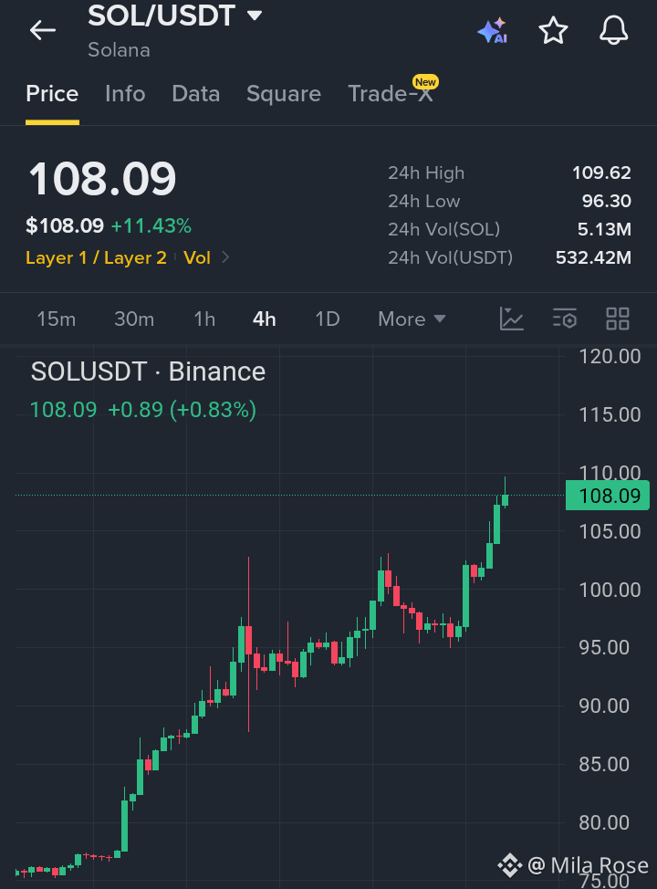Click the SOLUSDT · Binance chart title
Viewport: 657px width, 889px height.
tap(148, 371)
